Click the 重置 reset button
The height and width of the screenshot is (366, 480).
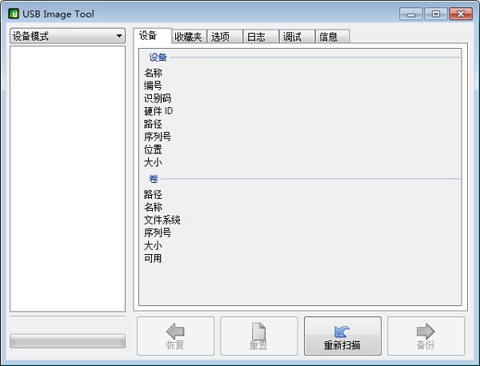(x=258, y=336)
